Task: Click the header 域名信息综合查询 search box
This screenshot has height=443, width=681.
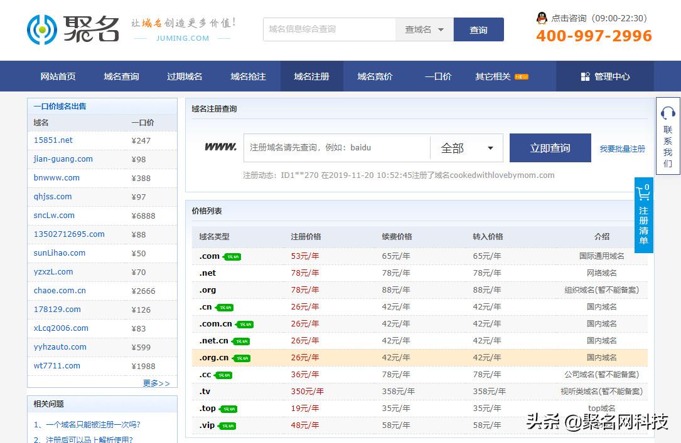Action: click(x=329, y=29)
